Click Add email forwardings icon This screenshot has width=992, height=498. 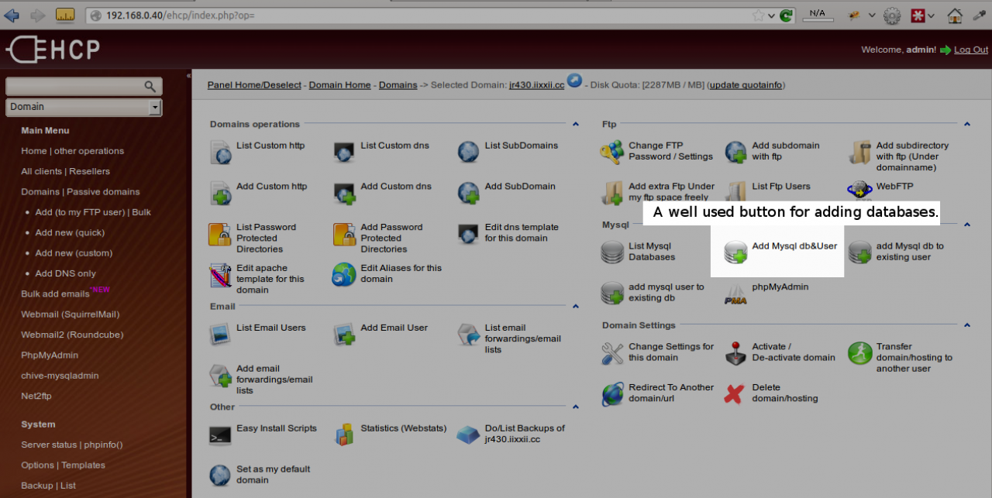pos(221,376)
